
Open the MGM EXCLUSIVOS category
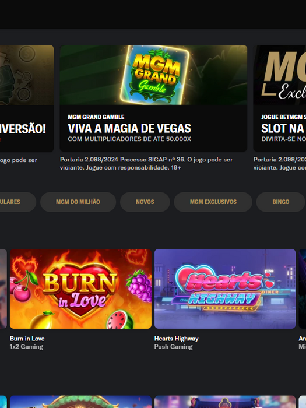pos(213,202)
